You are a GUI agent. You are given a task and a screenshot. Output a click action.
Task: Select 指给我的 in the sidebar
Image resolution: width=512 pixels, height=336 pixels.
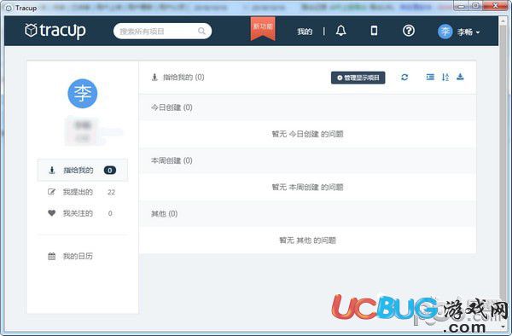83,170
